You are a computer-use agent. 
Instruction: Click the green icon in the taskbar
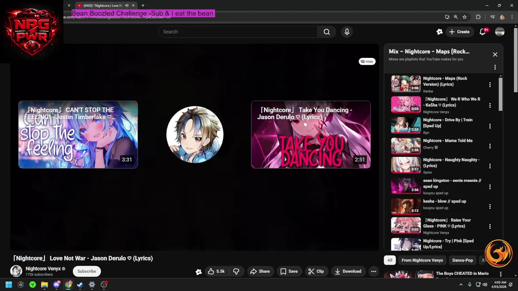(32, 285)
